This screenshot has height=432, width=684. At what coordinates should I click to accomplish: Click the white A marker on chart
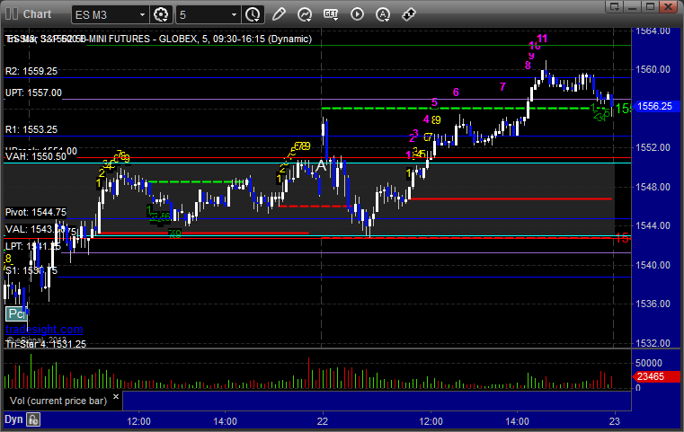[321, 165]
